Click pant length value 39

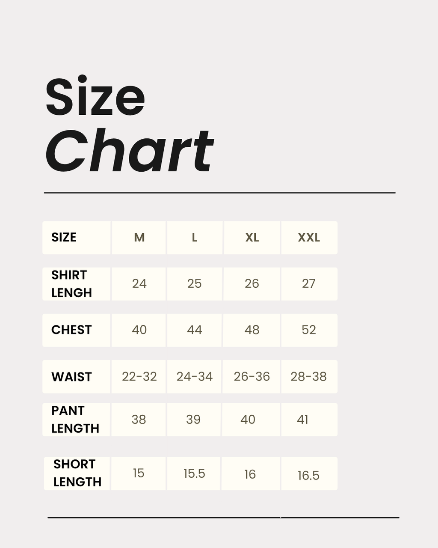tap(194, 420)
